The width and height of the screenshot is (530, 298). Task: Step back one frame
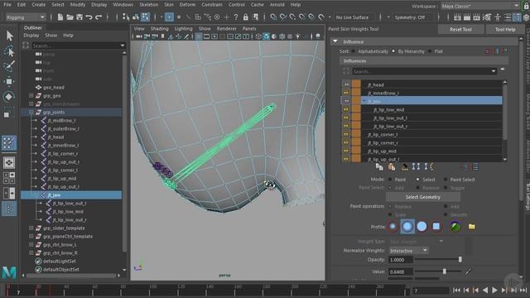(x=466, y=290)
